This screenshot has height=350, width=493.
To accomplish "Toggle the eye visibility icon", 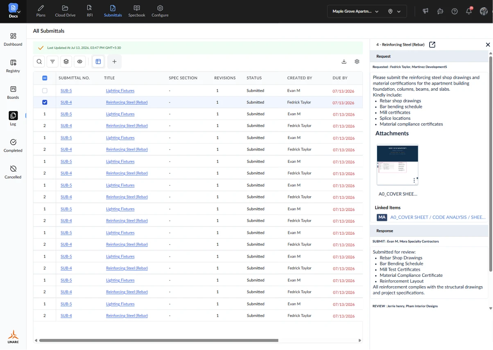I will coord(80,62).
